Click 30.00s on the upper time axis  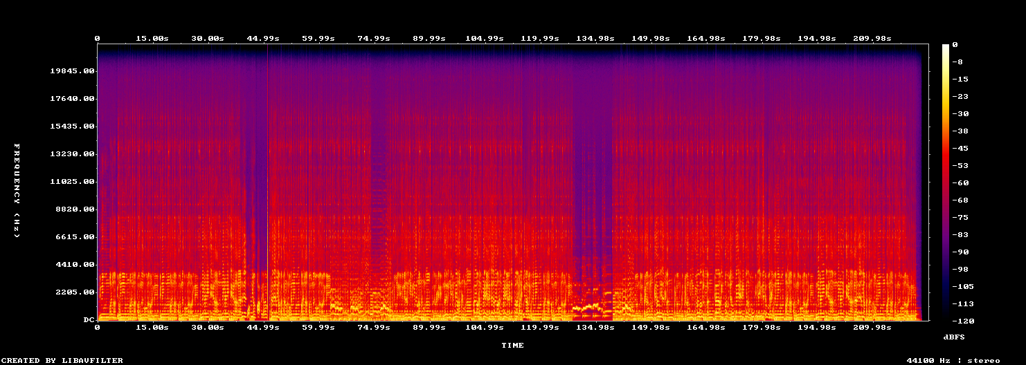[x=208, y=39]
